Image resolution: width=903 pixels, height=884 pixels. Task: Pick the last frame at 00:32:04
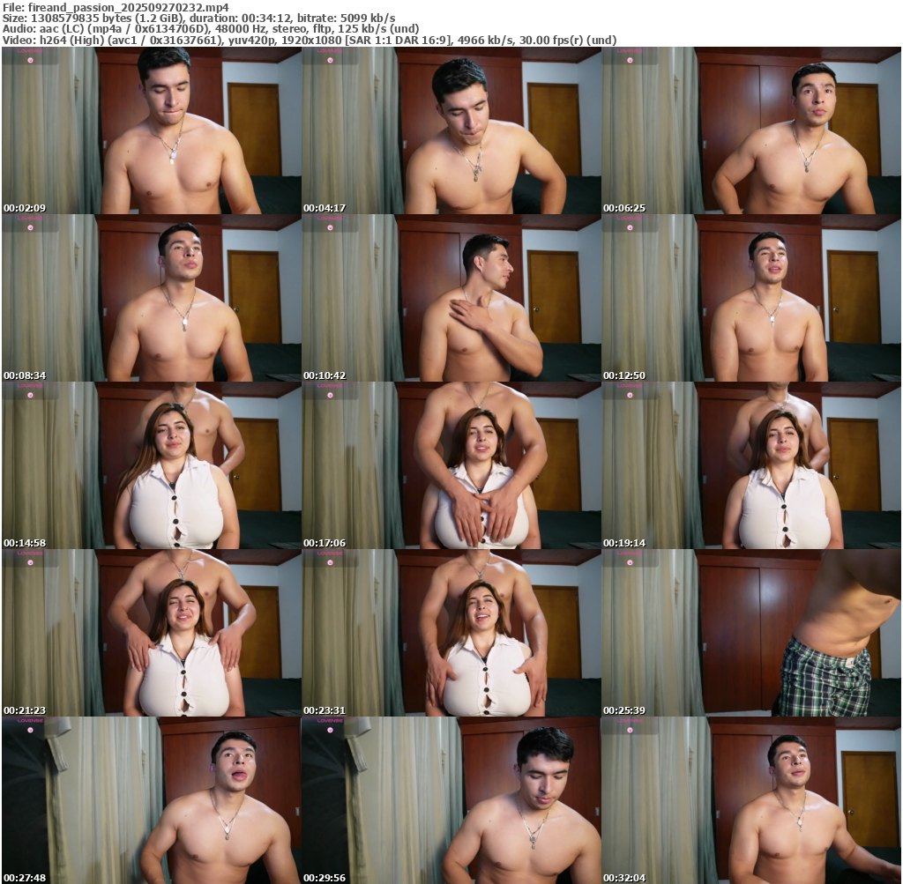751,800
